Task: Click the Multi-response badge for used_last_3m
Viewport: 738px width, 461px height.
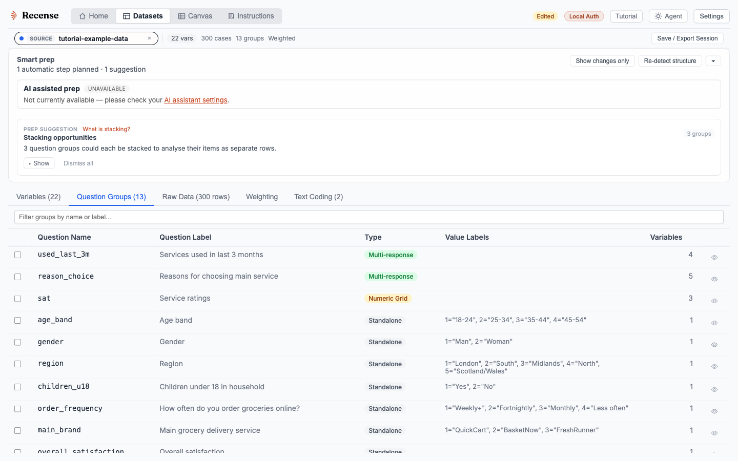Action: pyautogui.click(x=391, y=255)
